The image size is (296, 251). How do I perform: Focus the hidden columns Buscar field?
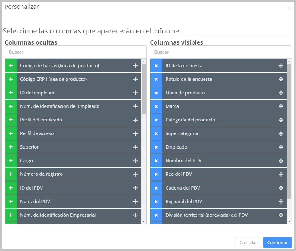click(75, 52)
